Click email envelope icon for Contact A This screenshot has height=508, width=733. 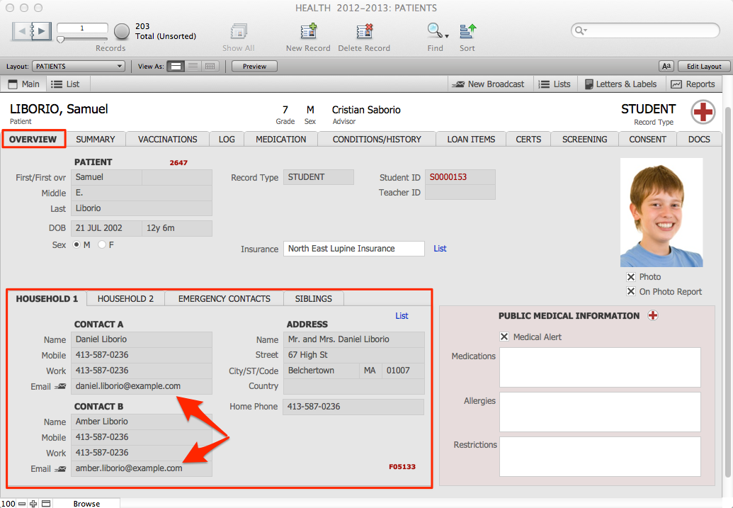pyautogui.click(x=61, y=387)
